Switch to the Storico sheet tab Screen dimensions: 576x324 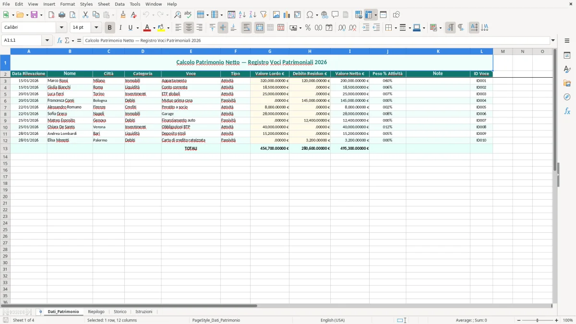click(x=120, y=312)
